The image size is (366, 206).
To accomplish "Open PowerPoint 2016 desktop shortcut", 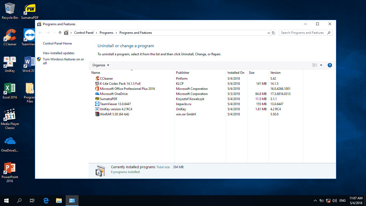I will (10, 172).
